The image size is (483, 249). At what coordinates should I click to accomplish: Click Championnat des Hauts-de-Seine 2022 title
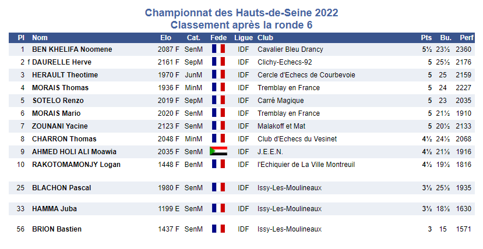[241, 13]
